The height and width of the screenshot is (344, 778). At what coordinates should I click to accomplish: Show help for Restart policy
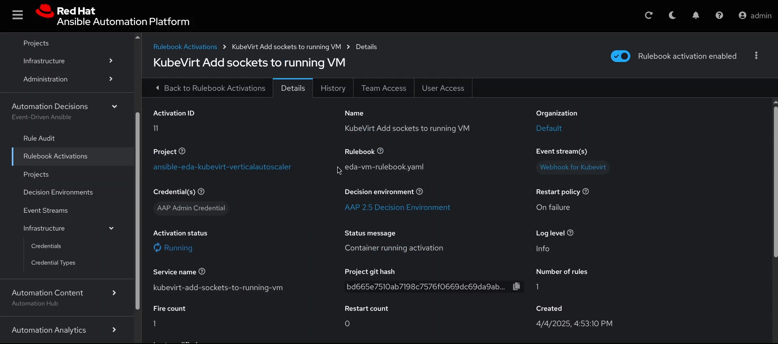point(586,192)
